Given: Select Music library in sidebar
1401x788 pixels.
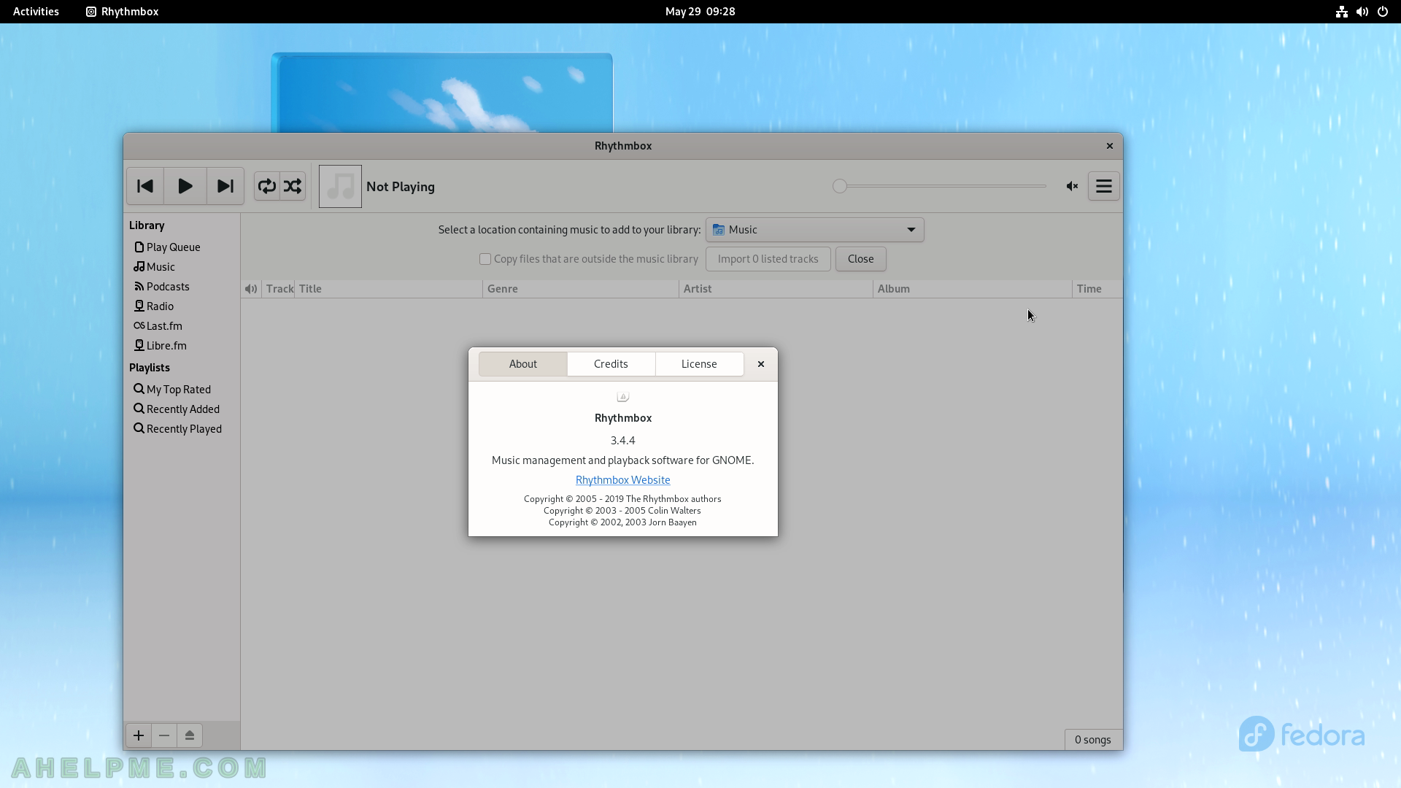Looking at the screenshot, I should pyautogui.click(x=182, y=267).
